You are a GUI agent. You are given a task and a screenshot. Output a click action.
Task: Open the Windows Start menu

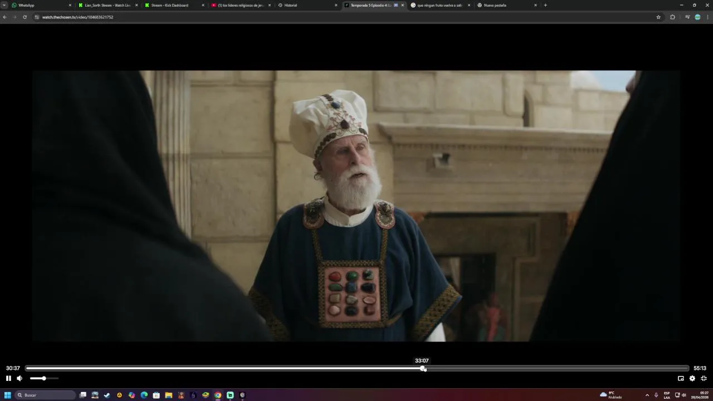coord(8,395)
